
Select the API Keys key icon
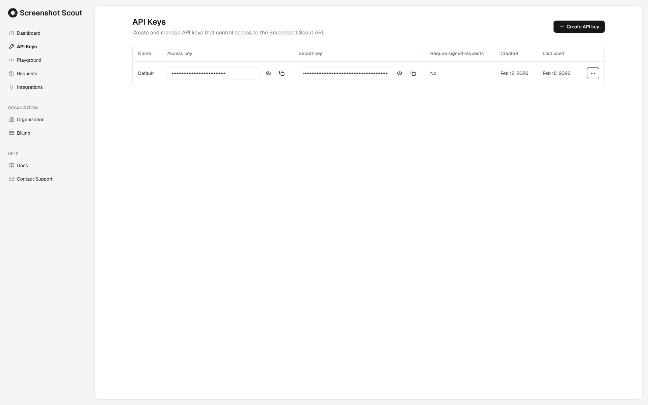click(x=11, y=47)
